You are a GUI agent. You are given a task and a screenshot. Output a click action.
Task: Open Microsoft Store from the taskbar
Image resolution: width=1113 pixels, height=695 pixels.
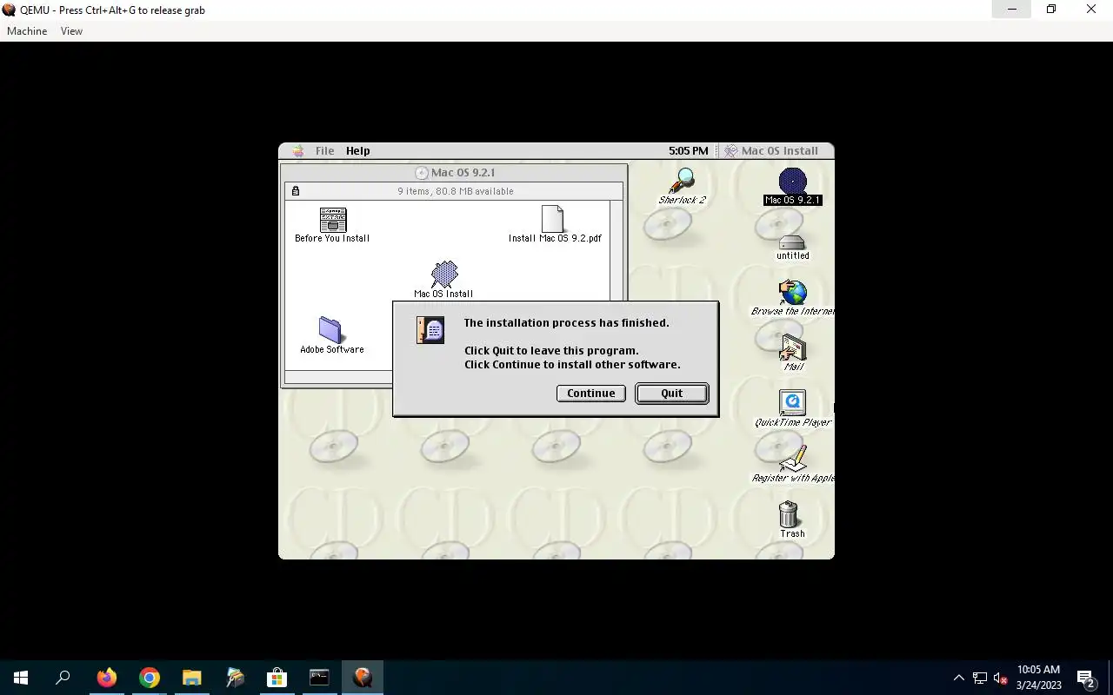(277, 678)
